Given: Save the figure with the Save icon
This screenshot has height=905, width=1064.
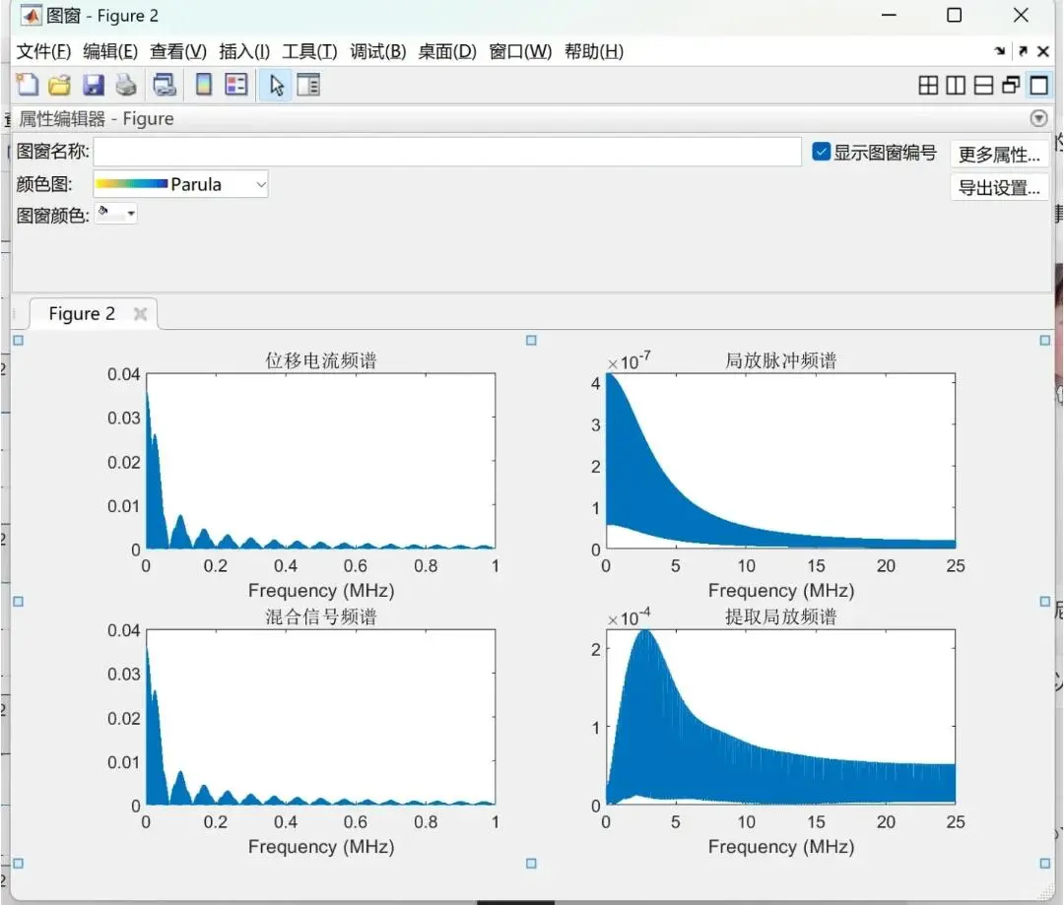Looking at the screenshot, I should [93, 85].
